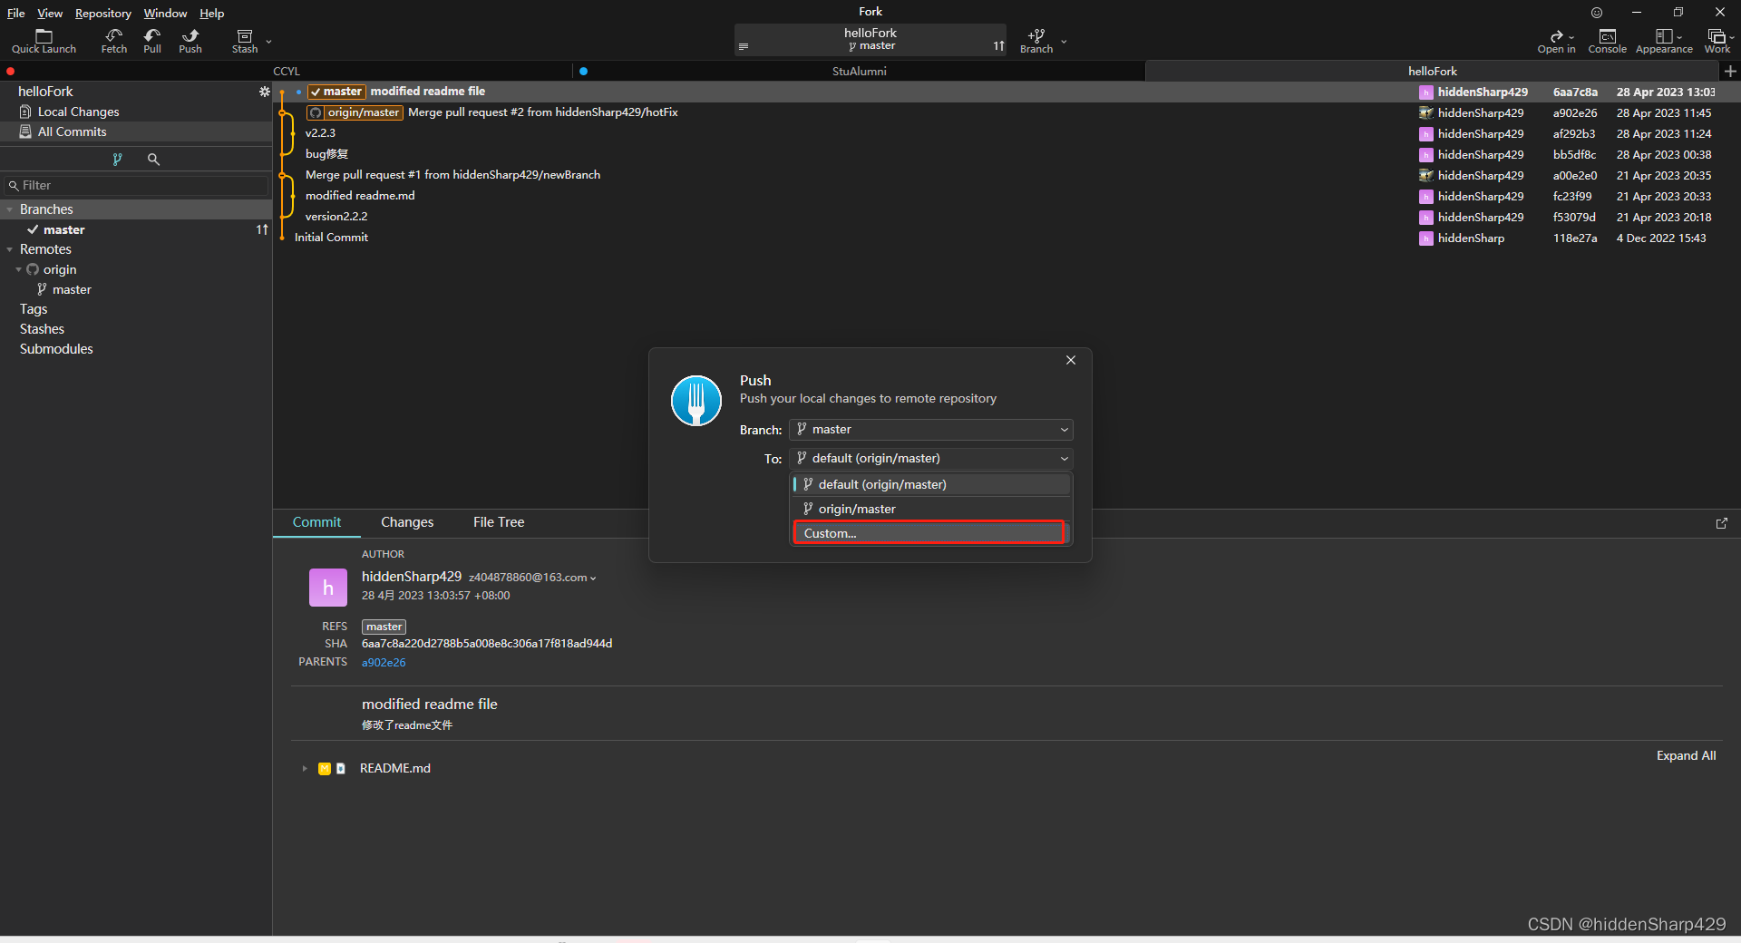
Task: Click Tags in the sidebar
Action: tap(34, 309)
